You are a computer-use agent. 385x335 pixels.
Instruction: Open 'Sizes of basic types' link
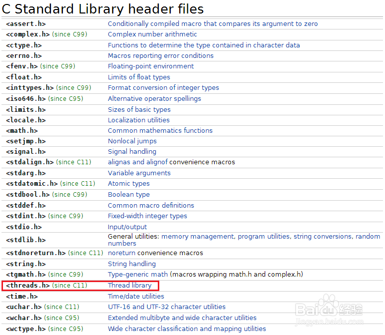pyautogui.click(x=139, y=110)
